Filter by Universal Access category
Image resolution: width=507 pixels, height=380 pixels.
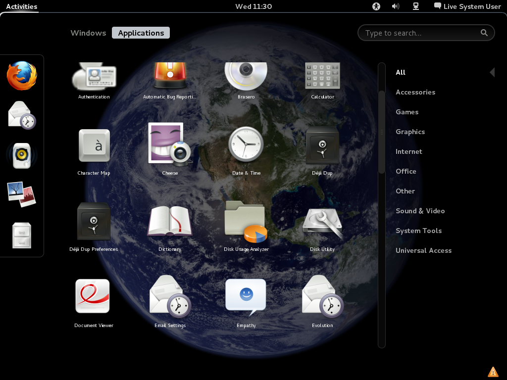423,250
